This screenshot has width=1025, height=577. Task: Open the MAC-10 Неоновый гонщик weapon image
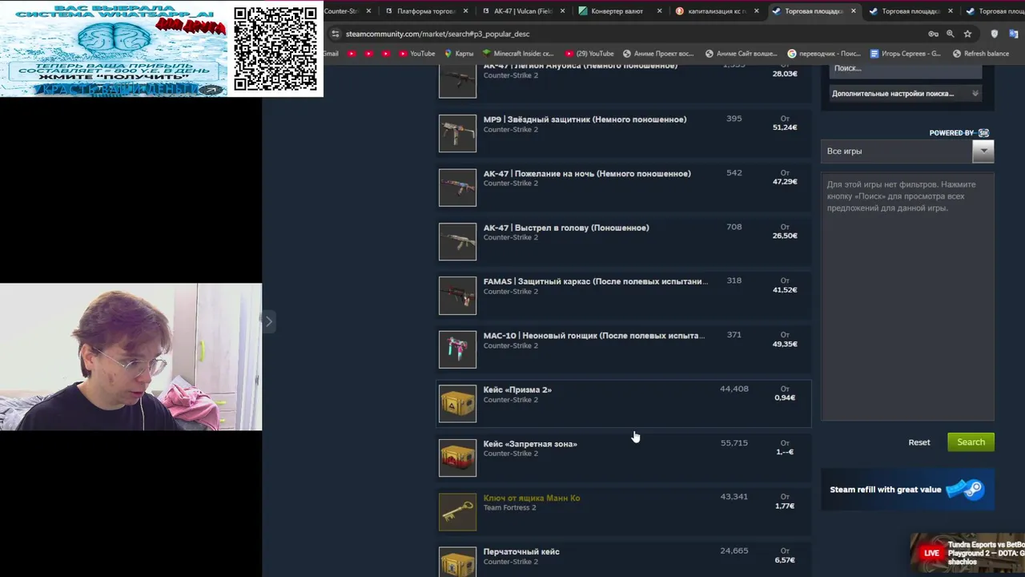click(x=457, y=349)
